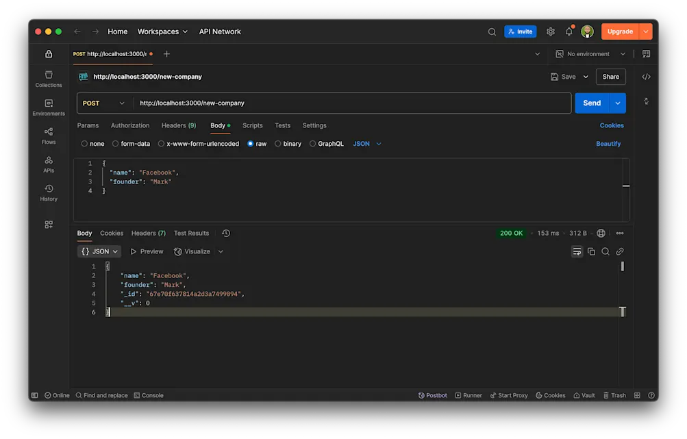Image resolution: width=687 pixels, height=439 pixels.
Task: Open the POST method dropdown
Action: pyautogui.click(x=104, y=103)
